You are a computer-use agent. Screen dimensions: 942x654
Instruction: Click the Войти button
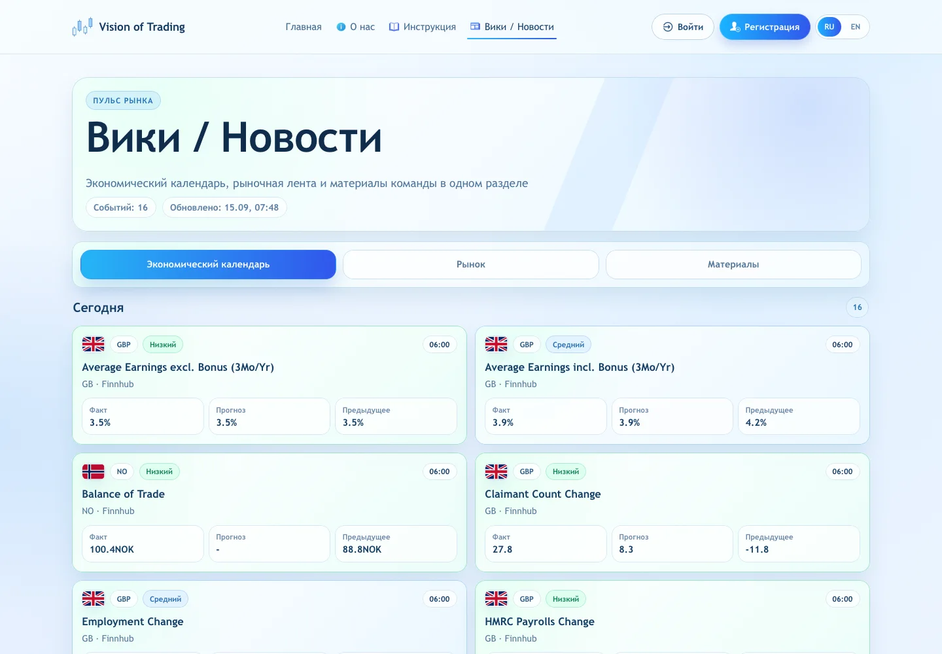point(683,27)
